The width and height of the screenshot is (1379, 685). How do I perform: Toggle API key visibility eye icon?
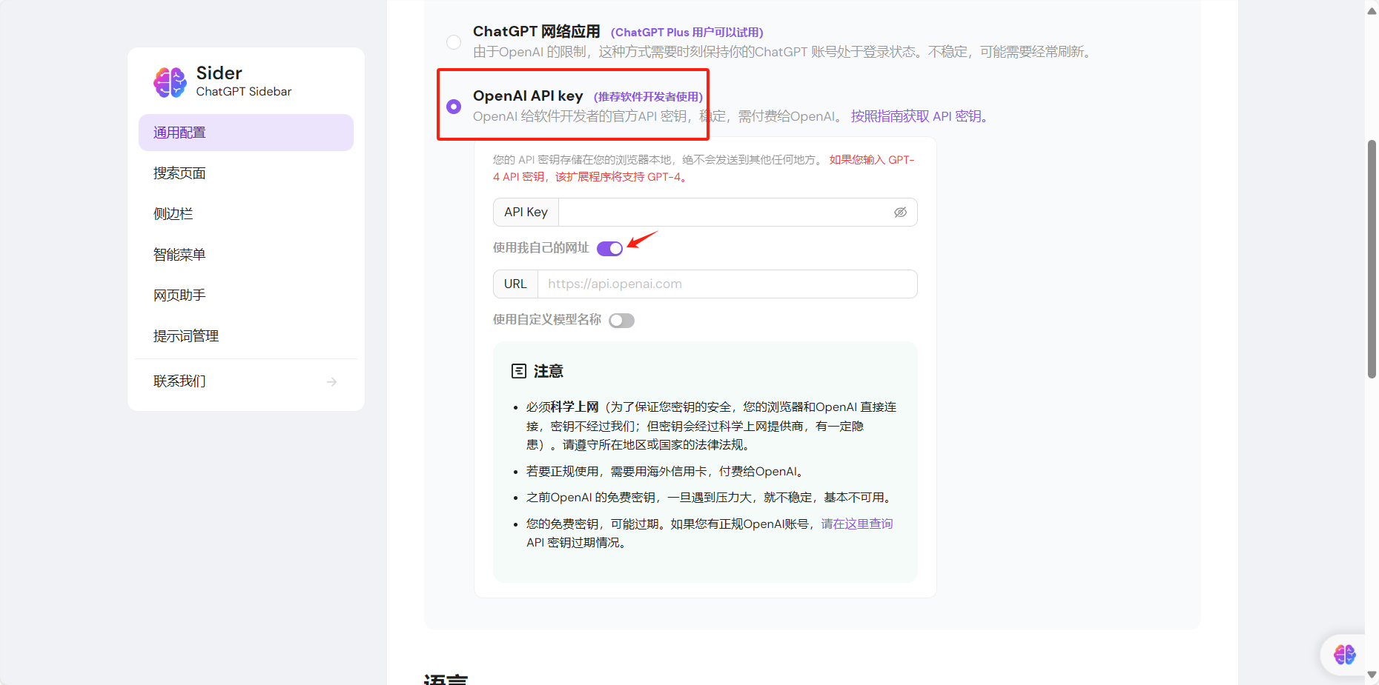pos(900,213)
